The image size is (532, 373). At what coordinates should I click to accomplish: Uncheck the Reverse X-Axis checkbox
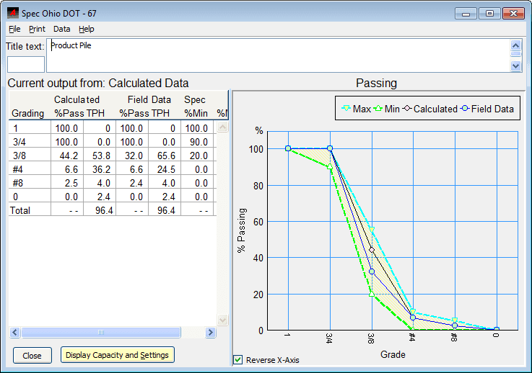(238, 360)
